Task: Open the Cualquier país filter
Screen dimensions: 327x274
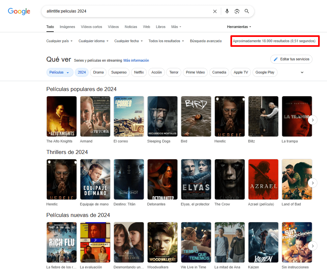Action: (59, 41)
